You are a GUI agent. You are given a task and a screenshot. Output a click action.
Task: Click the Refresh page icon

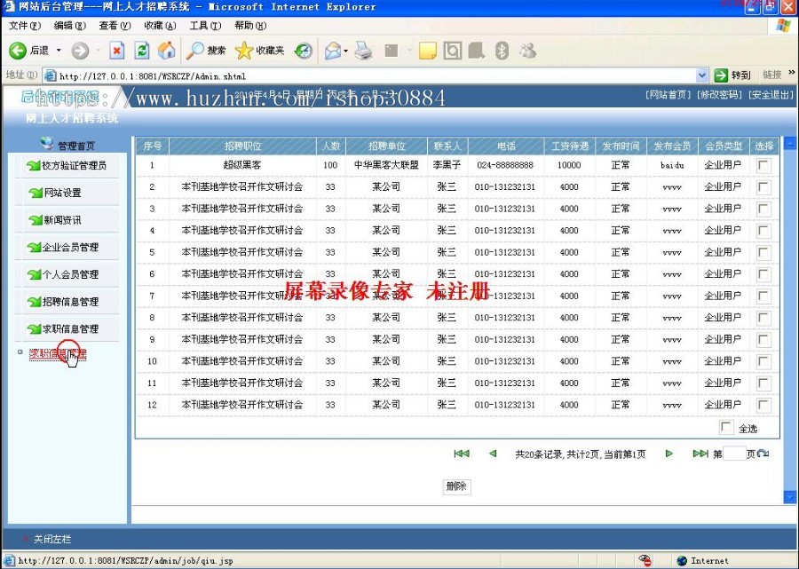[x=143, y=51]
